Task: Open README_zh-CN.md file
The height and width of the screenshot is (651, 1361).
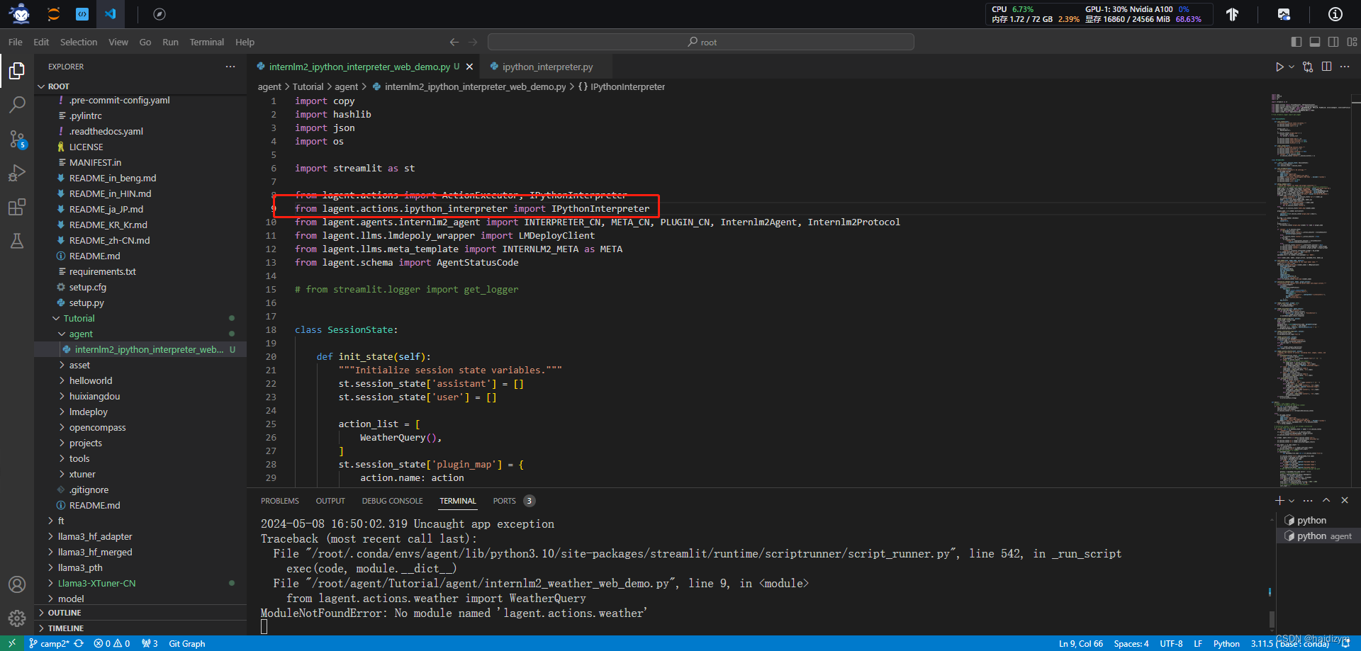Action: tap(140, 240)
